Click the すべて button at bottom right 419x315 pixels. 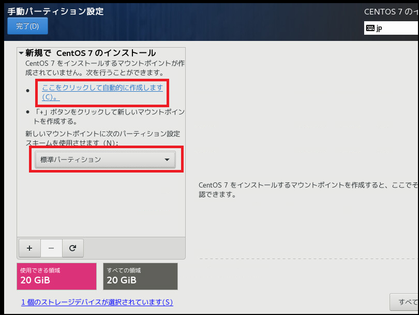[405, 302]
